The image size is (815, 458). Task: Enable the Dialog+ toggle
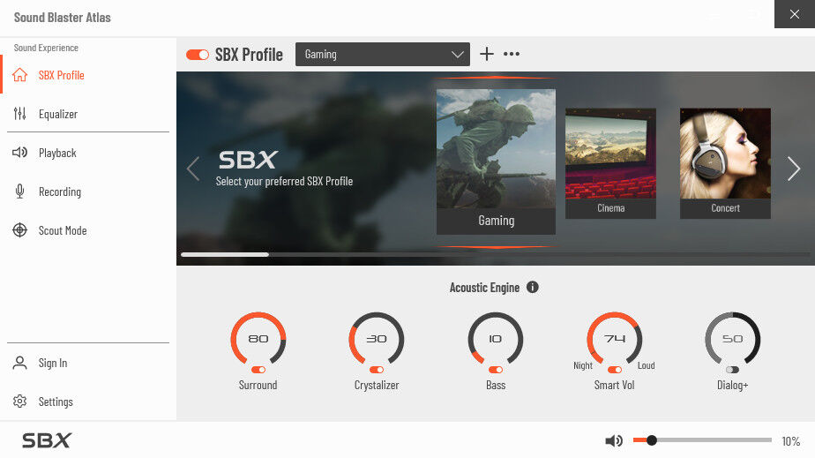click(x=733, y=370)
